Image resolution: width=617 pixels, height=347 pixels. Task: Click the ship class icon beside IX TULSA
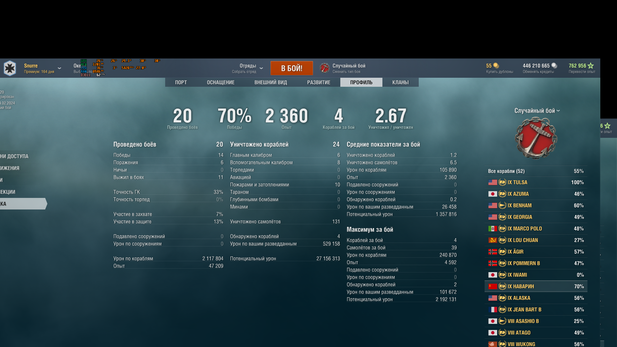pyautogui.click(x=502, y=182)
